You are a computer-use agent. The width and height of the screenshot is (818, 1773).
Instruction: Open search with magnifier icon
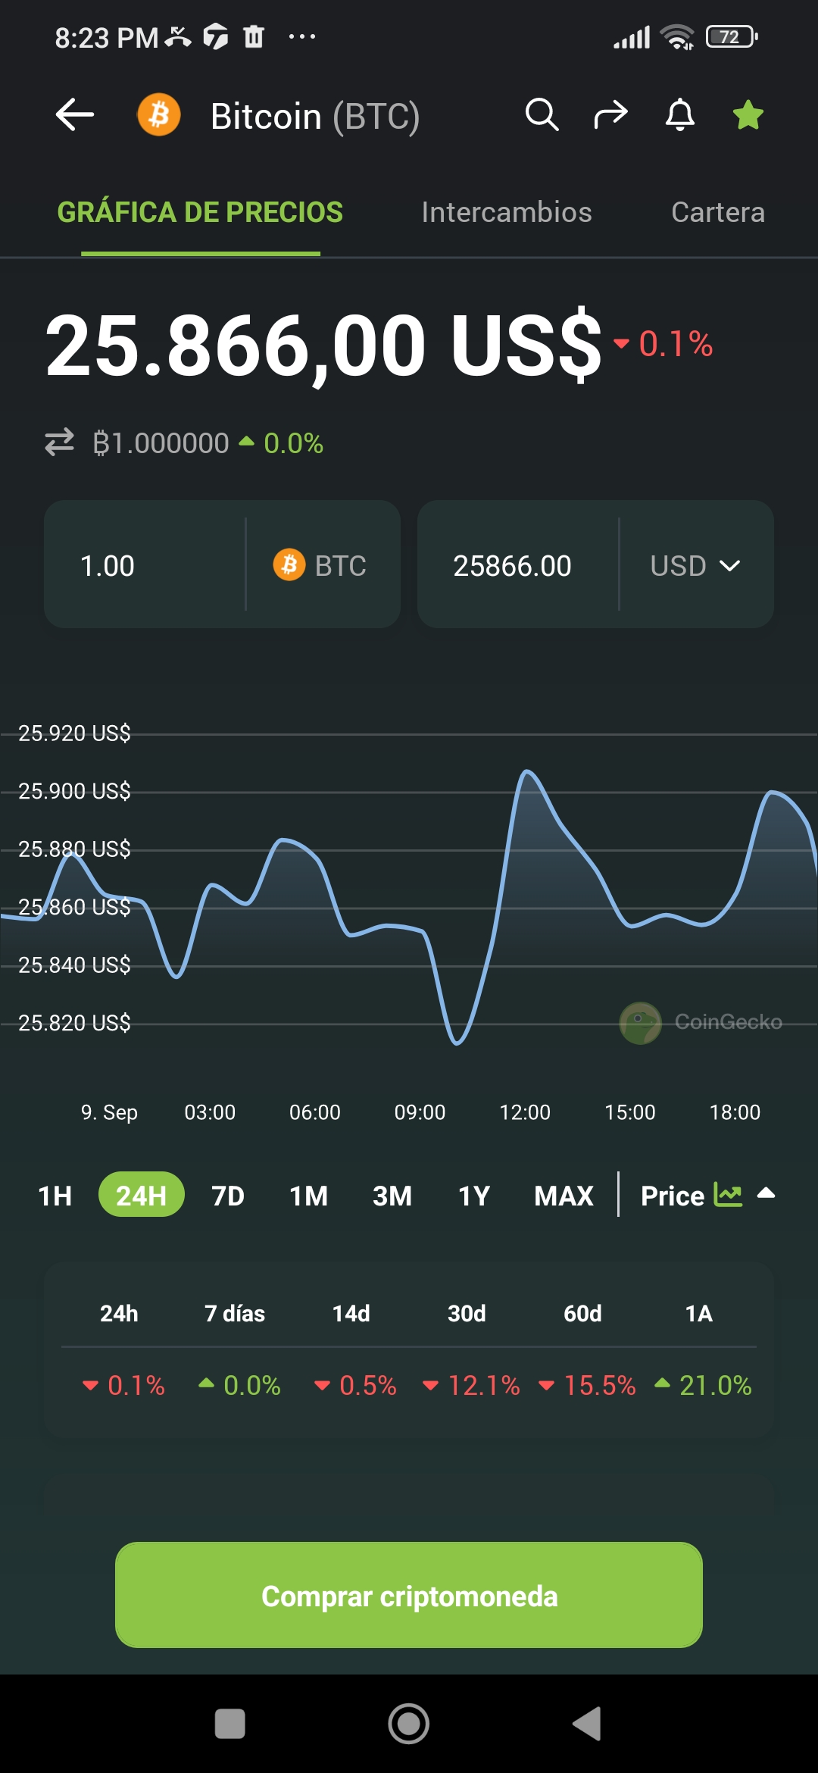tap(542, 115)
